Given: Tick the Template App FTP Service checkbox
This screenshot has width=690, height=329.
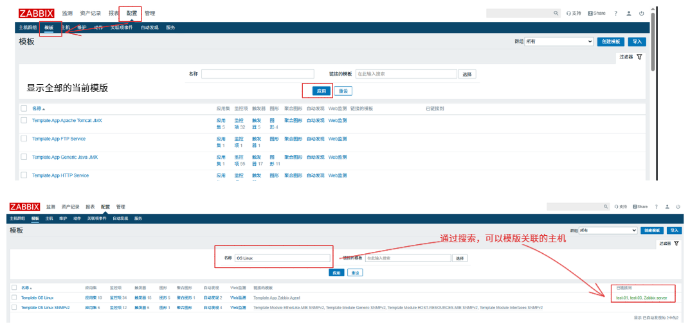Looking at the screenshot, I should pos(24,139).
